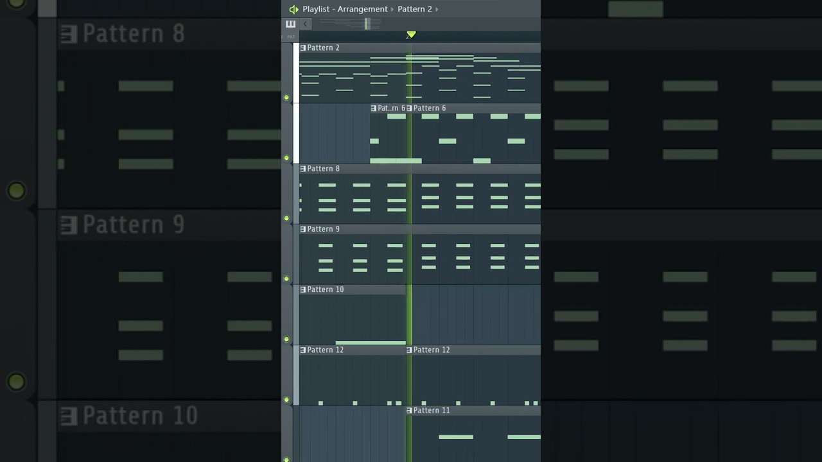Mute the track containing Pattern 8
The height and width of the screenshot is (462, 822).
tap(286, 218)
